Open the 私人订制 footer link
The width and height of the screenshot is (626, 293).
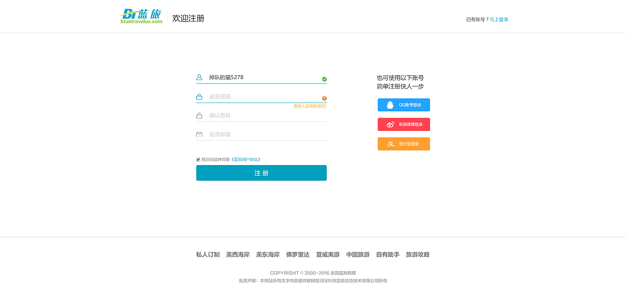point(208,254)
